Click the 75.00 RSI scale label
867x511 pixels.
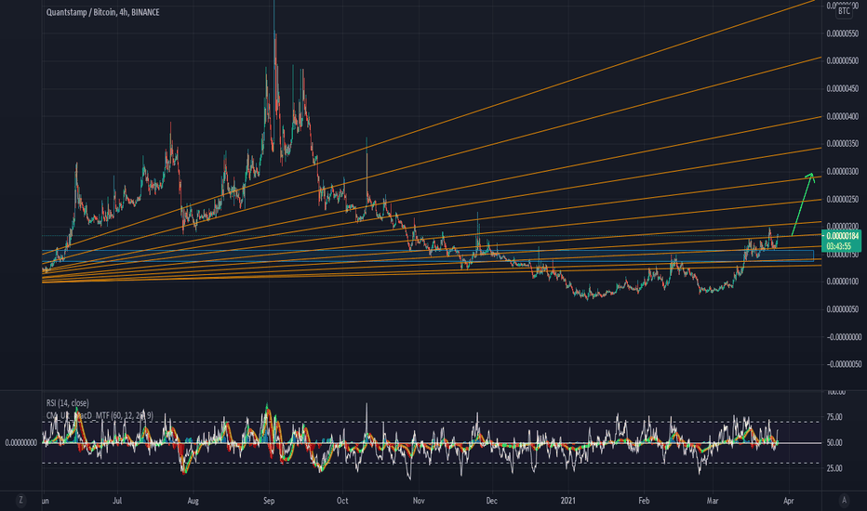coord(834,417)
